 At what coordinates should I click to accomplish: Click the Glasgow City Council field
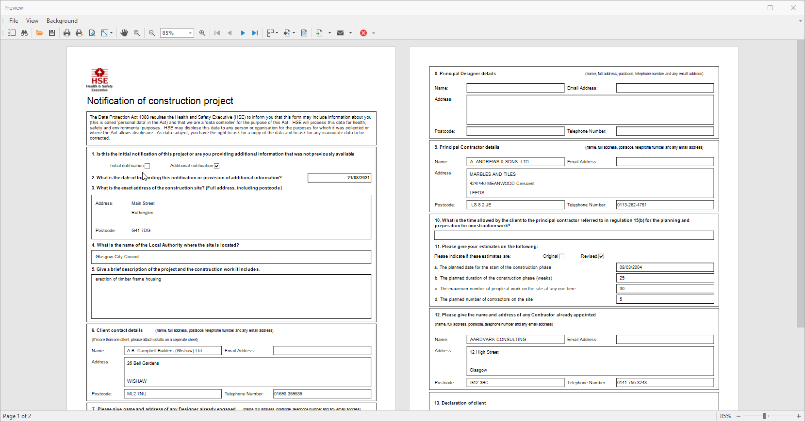pos(231,257)
